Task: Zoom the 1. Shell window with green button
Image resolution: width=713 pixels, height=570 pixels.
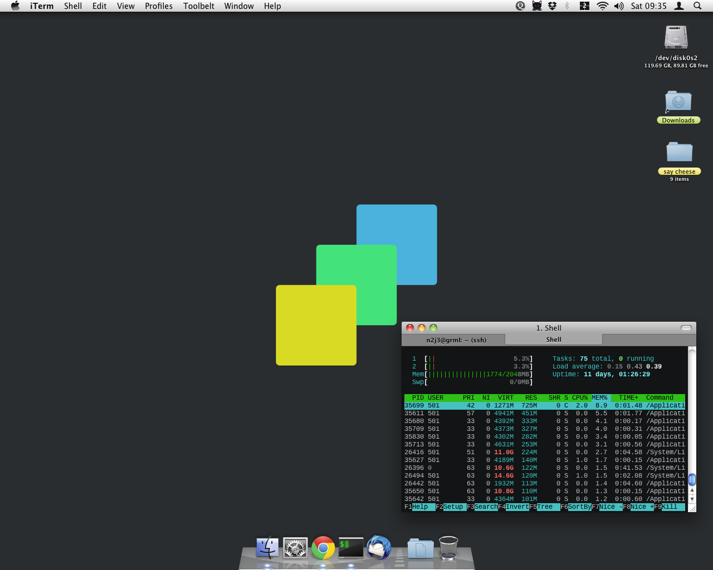Action: (x=433, y=328)
